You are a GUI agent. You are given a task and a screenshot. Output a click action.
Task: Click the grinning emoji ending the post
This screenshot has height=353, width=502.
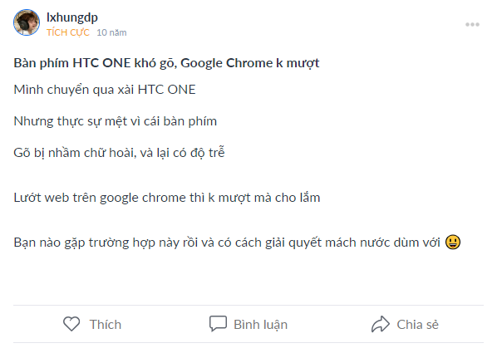pyautogui.click(x=453, y=242)
